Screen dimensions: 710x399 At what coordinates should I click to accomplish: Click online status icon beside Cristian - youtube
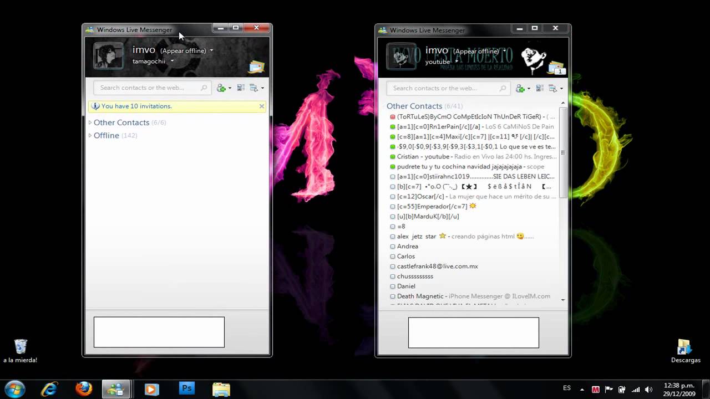click(393, 157)
